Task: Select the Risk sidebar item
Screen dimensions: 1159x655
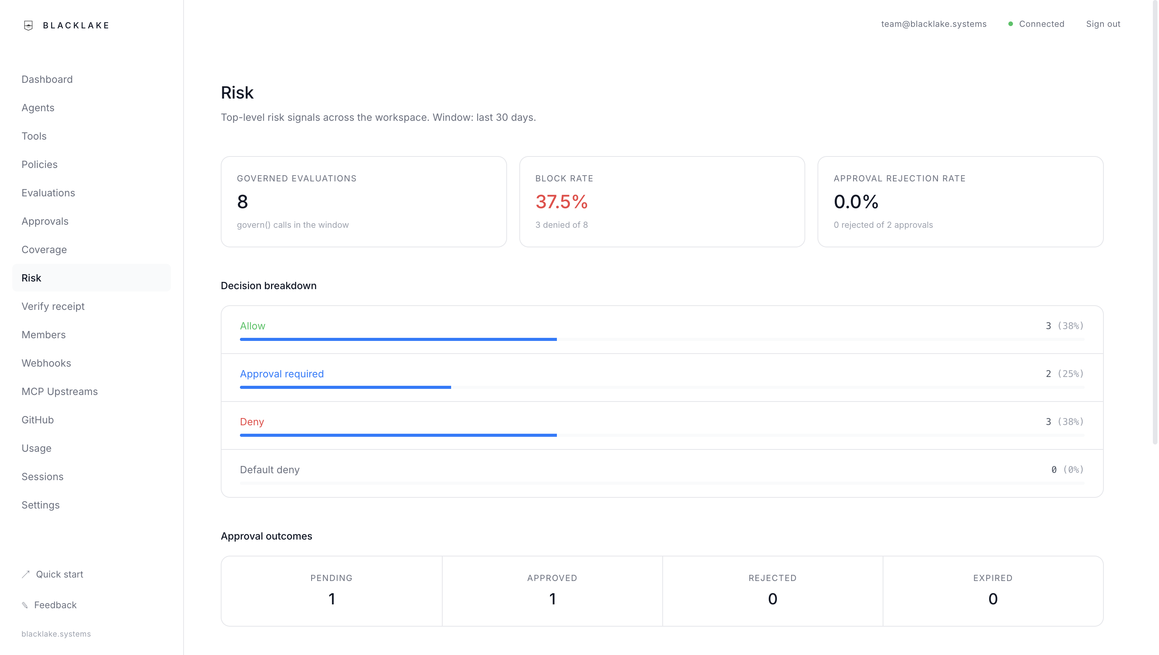Action: coord(91,278)
